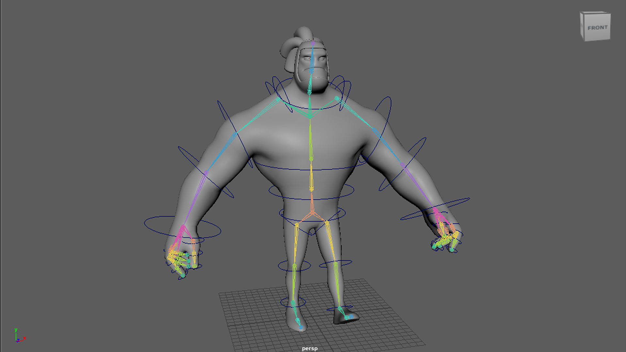Select the character's left knee joint

pyautogui.click(x=336, y=263)
